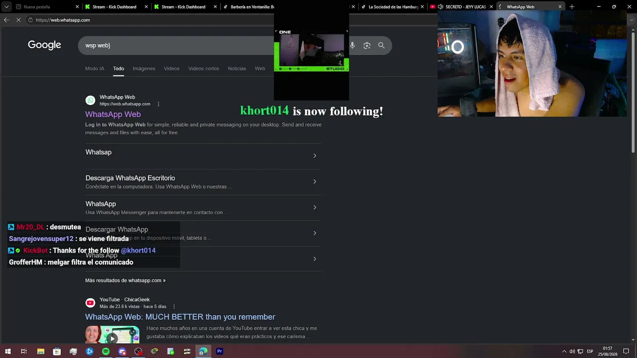This screenshot has height=358, width=637.
Task: Stop loading the page
Action: click(18, 20)
